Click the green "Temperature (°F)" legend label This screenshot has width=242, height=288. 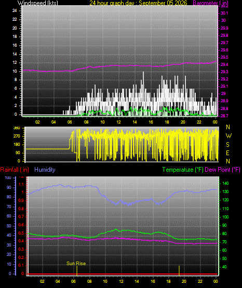[x=183, y=170]
